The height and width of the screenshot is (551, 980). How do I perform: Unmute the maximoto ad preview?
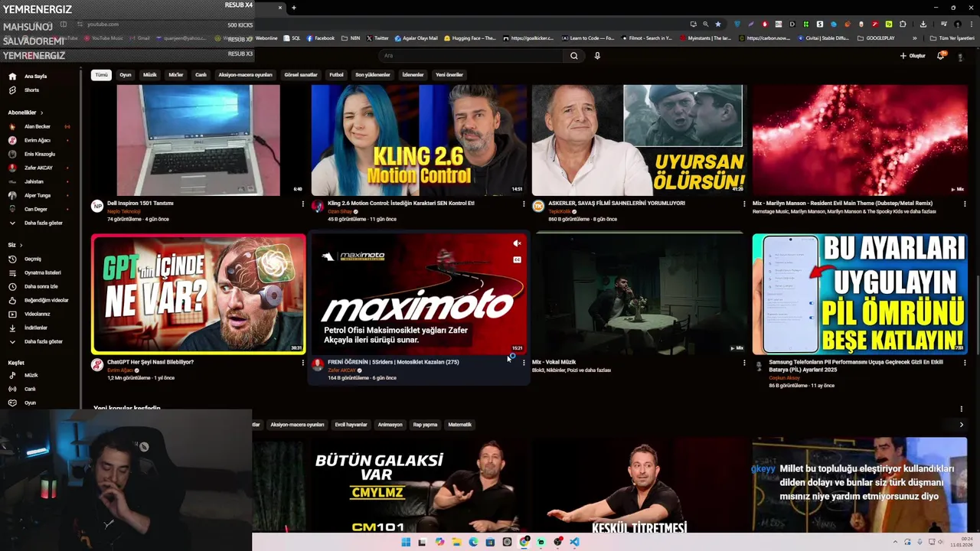click(x=517, y=243)
